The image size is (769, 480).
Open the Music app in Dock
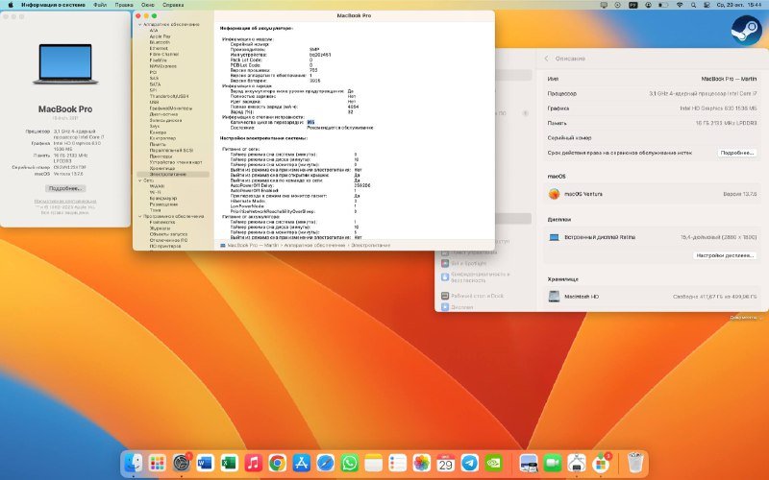click(253, 463)
